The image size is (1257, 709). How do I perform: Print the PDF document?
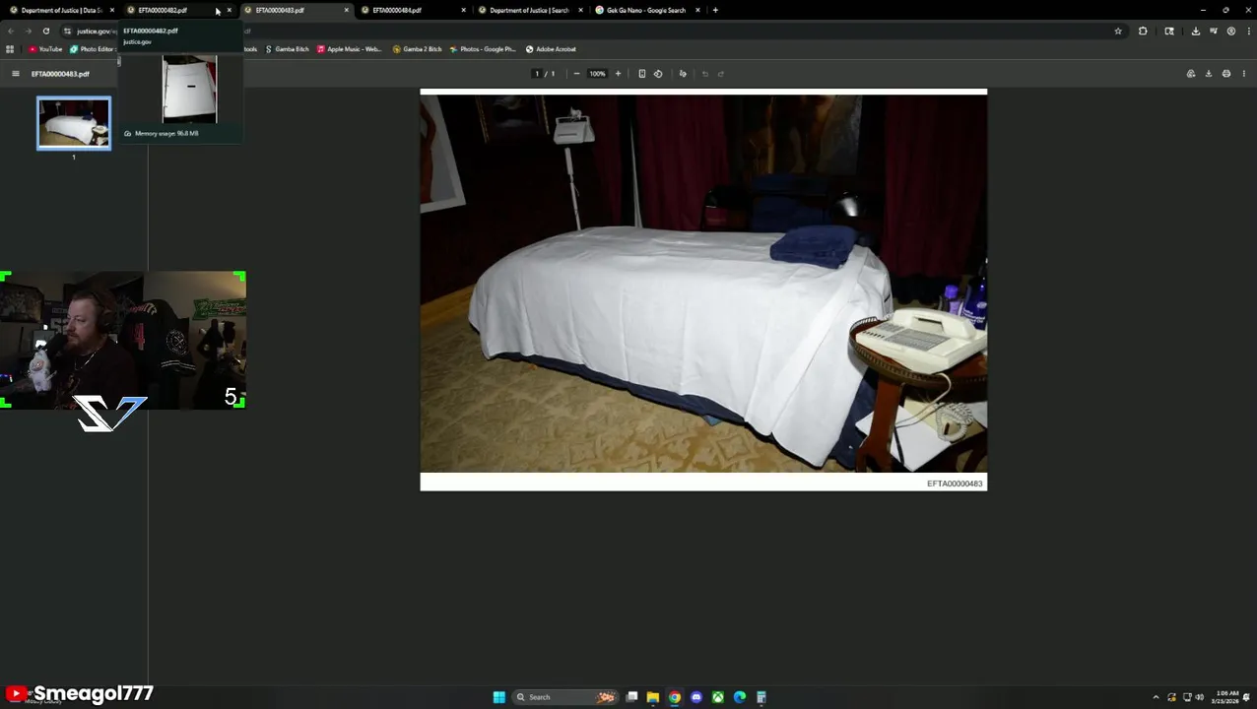tap(1226, 74)
